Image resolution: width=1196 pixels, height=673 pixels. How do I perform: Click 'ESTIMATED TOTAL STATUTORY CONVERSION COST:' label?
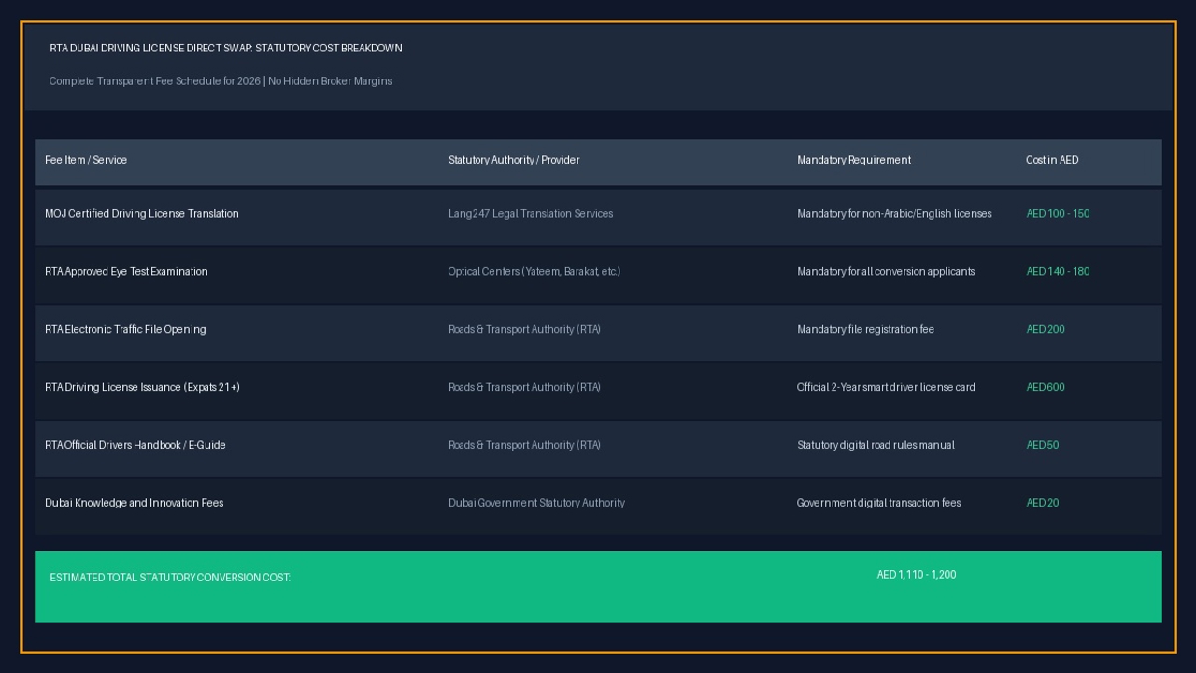[x=170, y=579]
